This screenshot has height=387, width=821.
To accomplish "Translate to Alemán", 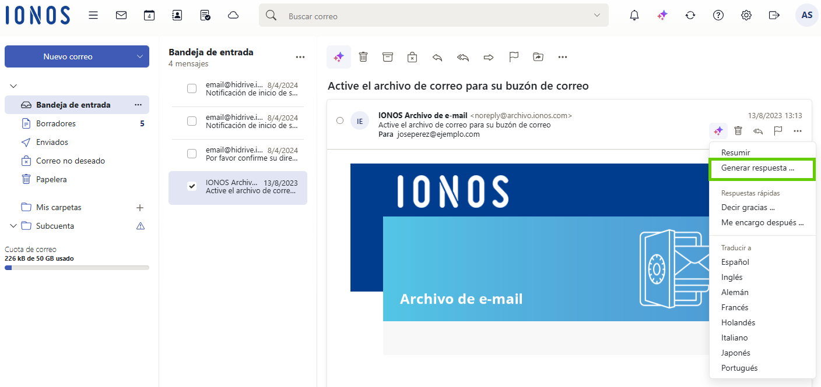I will [x=735, y=292].
